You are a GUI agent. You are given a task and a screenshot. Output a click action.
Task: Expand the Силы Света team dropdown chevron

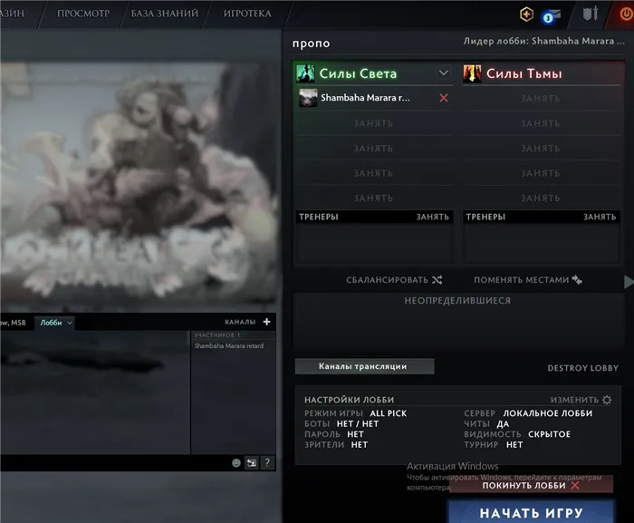(444, 73)
